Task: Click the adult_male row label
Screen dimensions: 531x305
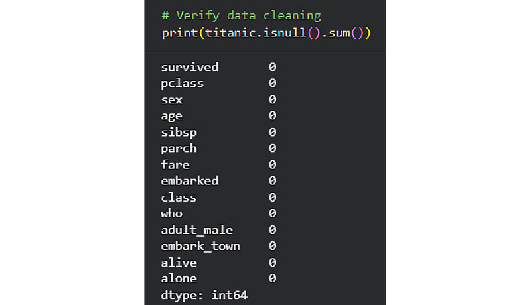Action: (196, 230)
